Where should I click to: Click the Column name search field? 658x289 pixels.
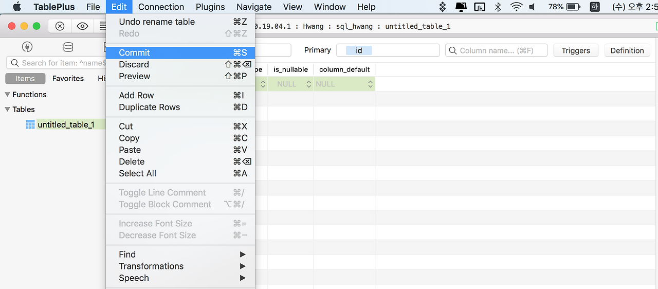[x=496, y=50]
